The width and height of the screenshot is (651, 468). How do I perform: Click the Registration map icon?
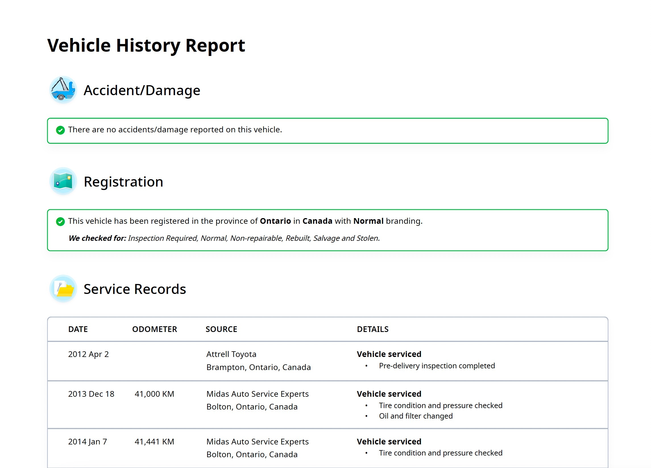pyautogui.click(x=63, y=181)
